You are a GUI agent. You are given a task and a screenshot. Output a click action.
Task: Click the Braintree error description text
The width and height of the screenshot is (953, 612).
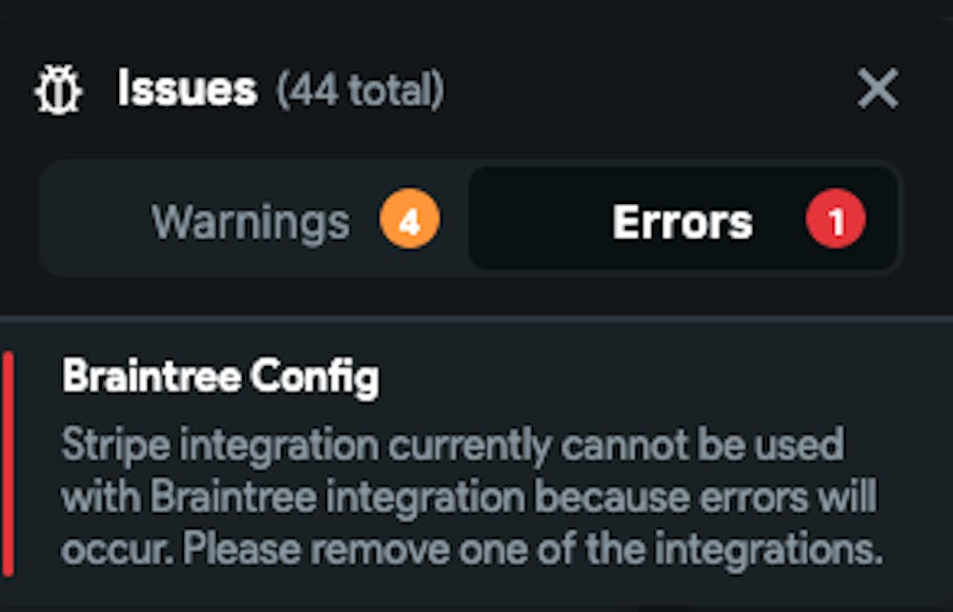tap(467, 497)
